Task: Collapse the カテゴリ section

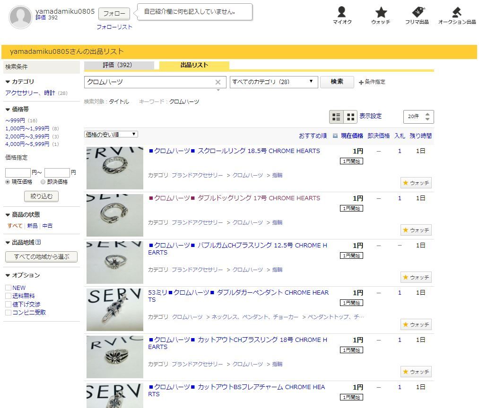Action: pyautogui.click(x=8, y=82)
